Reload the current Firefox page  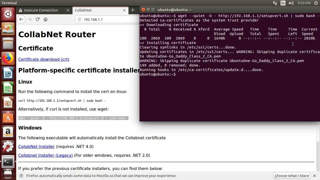pyautogui.click(x=37, y=19)
